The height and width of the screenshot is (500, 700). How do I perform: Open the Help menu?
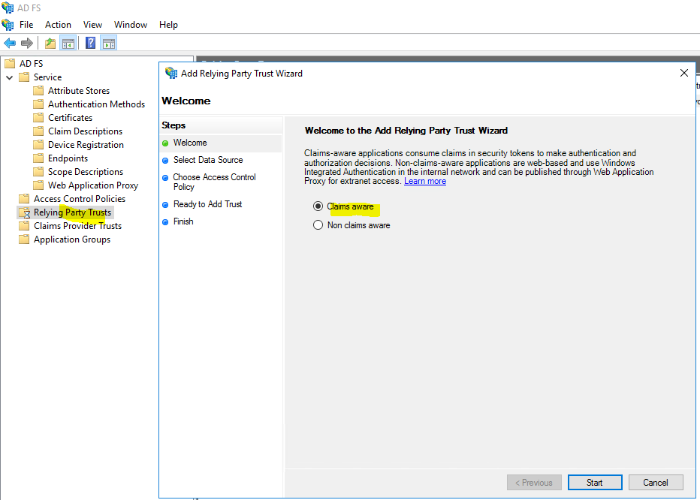click(x=168, y=25)
